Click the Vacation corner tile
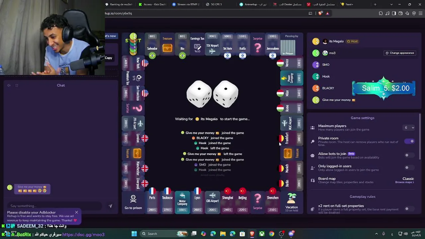Image resolution: width=425 pixels, height=239 pixels. point(292,202)
